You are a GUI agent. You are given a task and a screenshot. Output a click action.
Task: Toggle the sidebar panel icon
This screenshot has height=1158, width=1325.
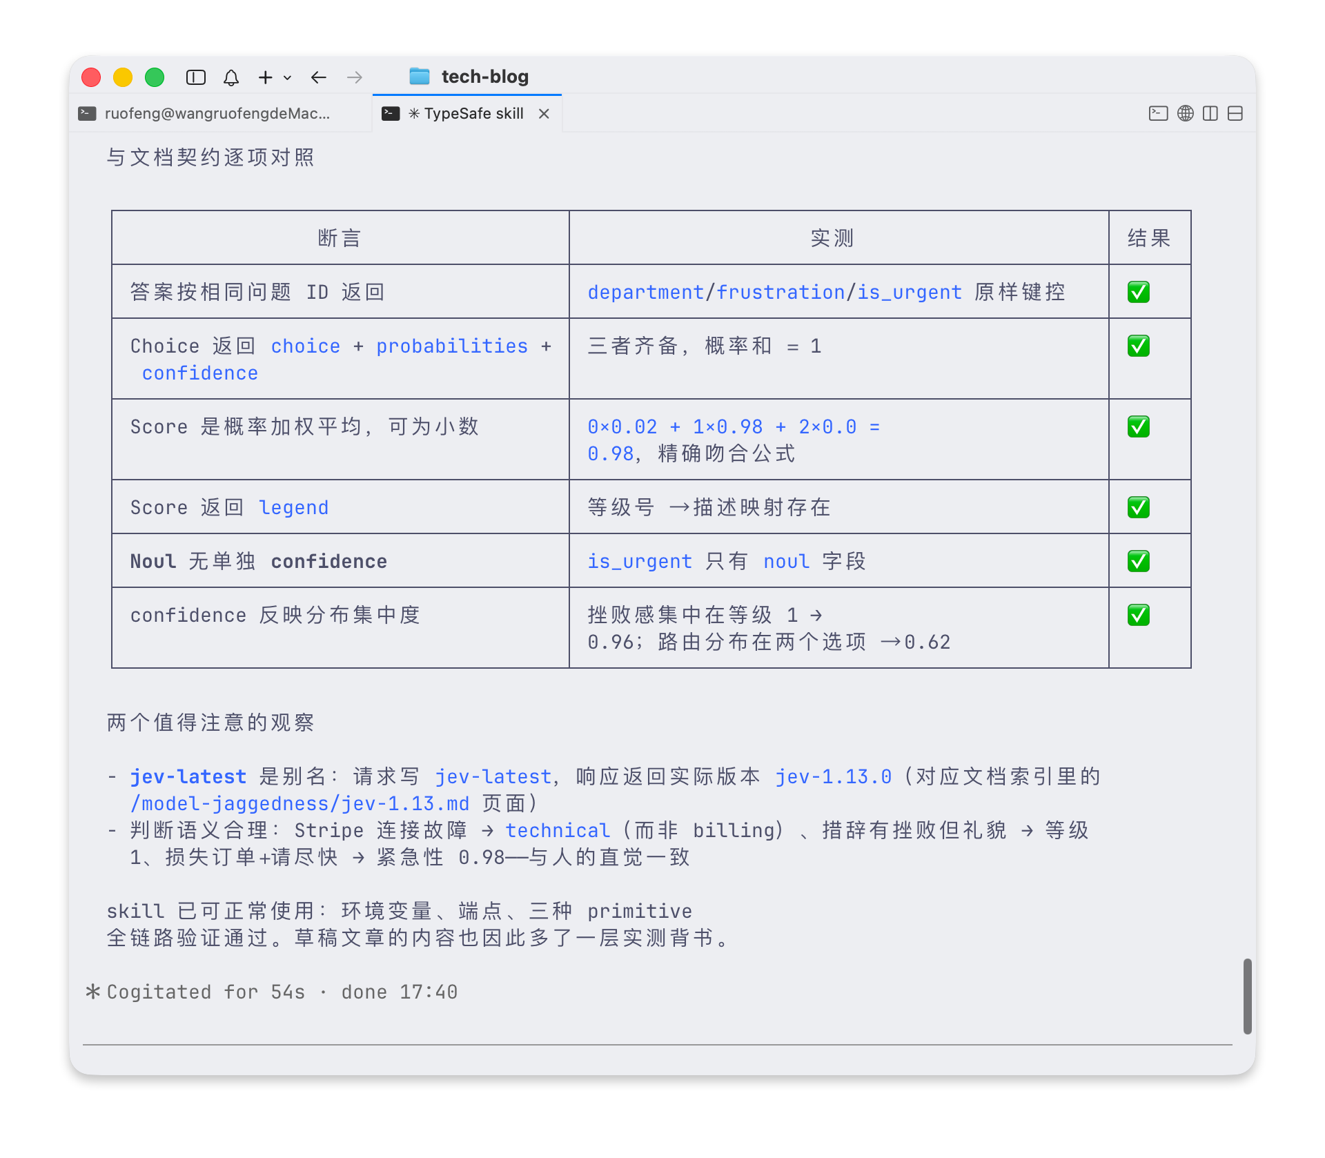click(196, 77)
